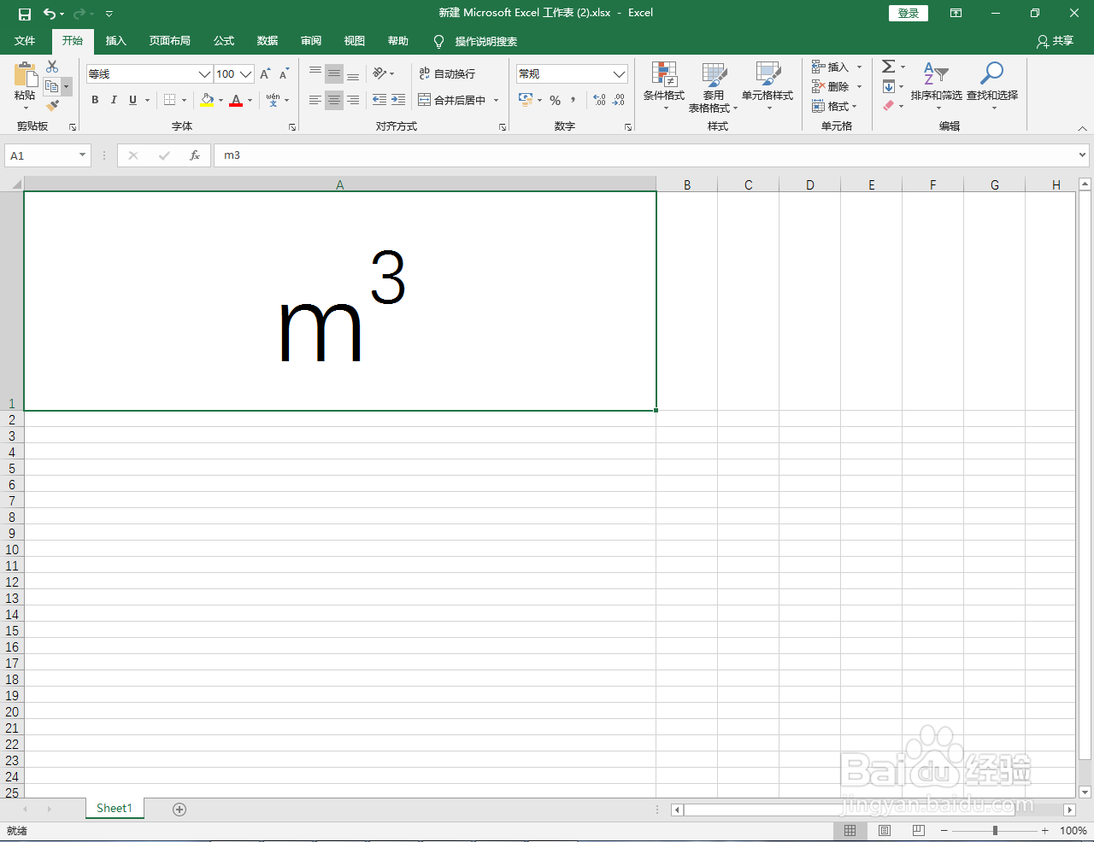Open the 文件 file menu
Viewport: 1094px width, 842px height.
(x=25, y=41)
